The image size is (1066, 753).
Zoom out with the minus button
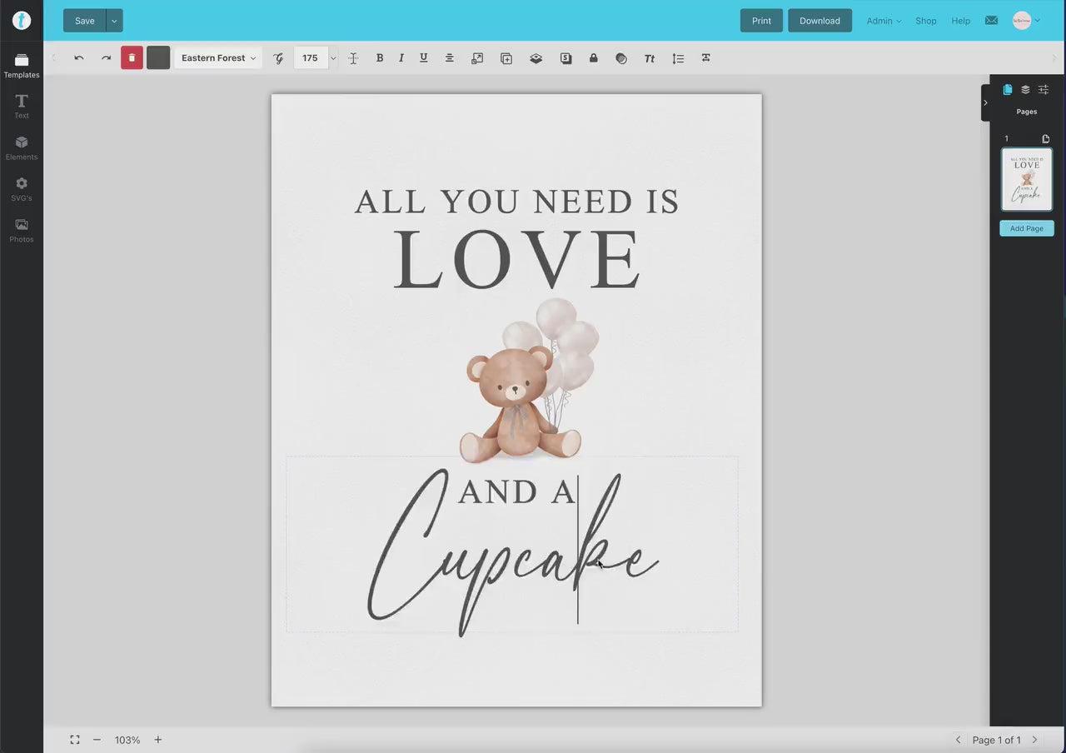click(97, 740)
